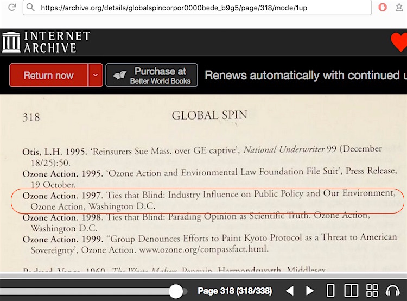Click the GLOBAL SPIN page header
The image size is (407, 301).
209,115
